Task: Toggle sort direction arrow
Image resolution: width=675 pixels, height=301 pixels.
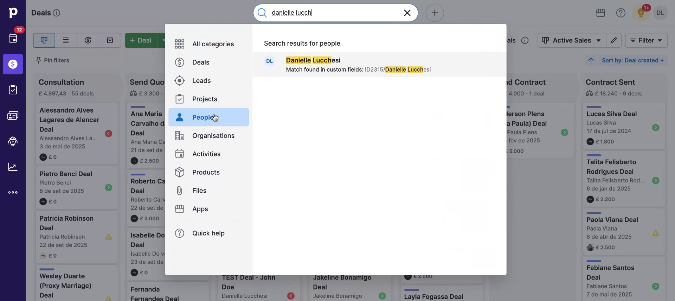Action: pyautogui.click(x=591, y=60)
